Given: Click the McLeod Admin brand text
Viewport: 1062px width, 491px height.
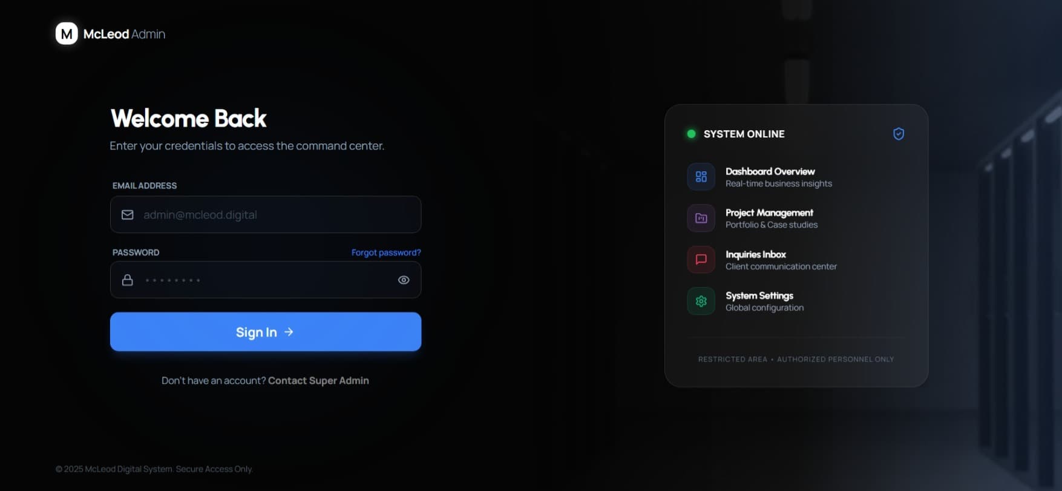Looking at the screenshot, I should pyautogui.click(x=124, y=35).
